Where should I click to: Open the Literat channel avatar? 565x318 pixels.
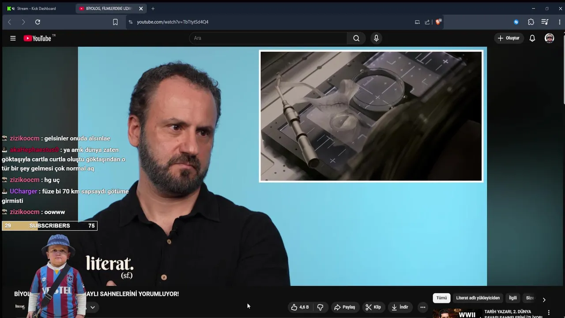click(20, 307)
